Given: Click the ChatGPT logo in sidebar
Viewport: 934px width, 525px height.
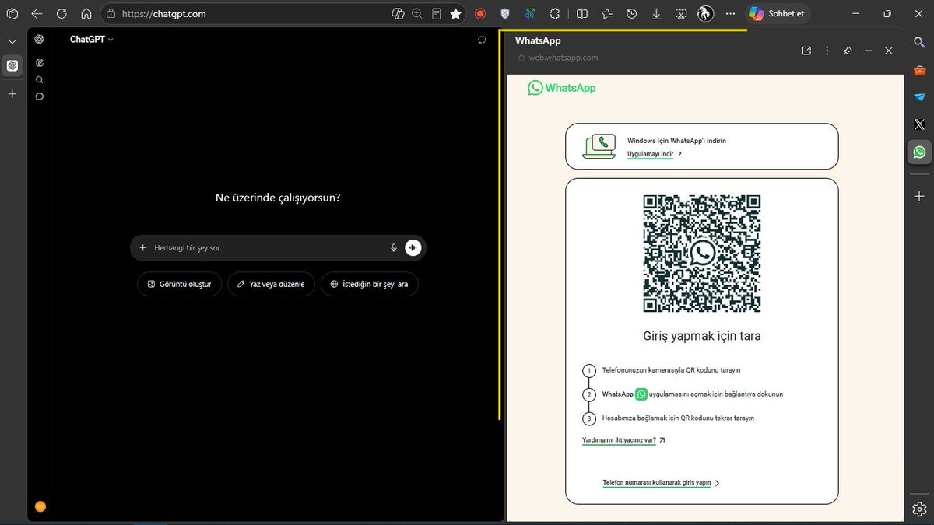Looking at the screenshot, I should coord(40,40).
